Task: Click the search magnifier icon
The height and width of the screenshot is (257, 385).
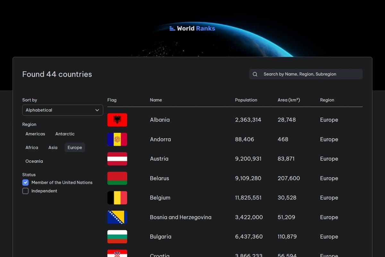Action: click(255, 74)
